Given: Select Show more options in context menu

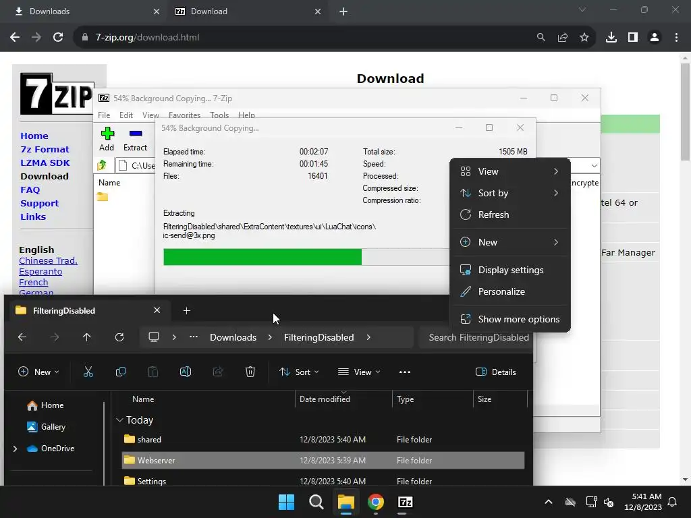Looking at the screenshot, I should [x=510, y=319].
